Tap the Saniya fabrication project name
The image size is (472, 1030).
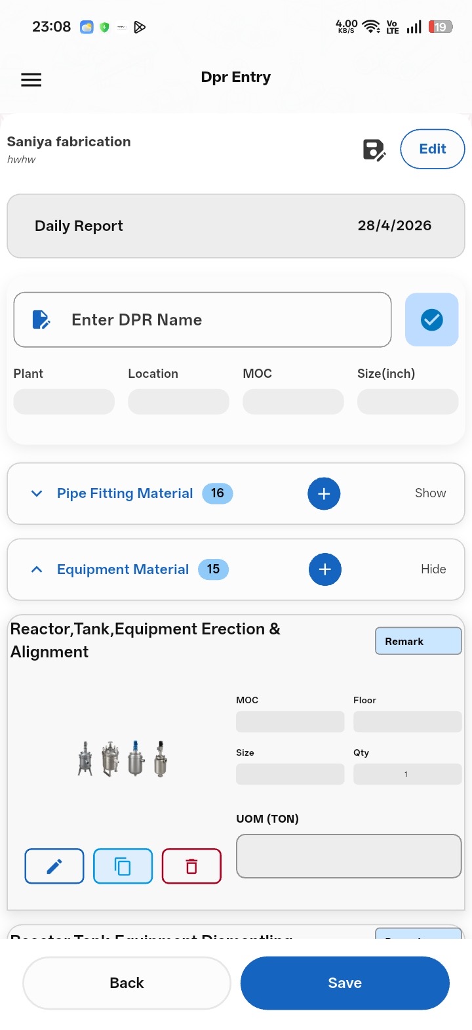[x=69, y=142]
